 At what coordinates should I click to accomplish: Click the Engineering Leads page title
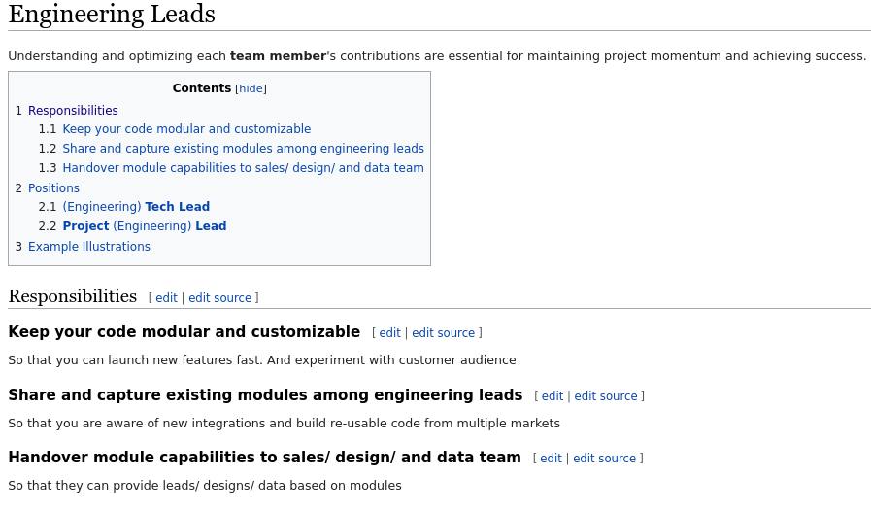pyautogui.click(x=112, y=14)
